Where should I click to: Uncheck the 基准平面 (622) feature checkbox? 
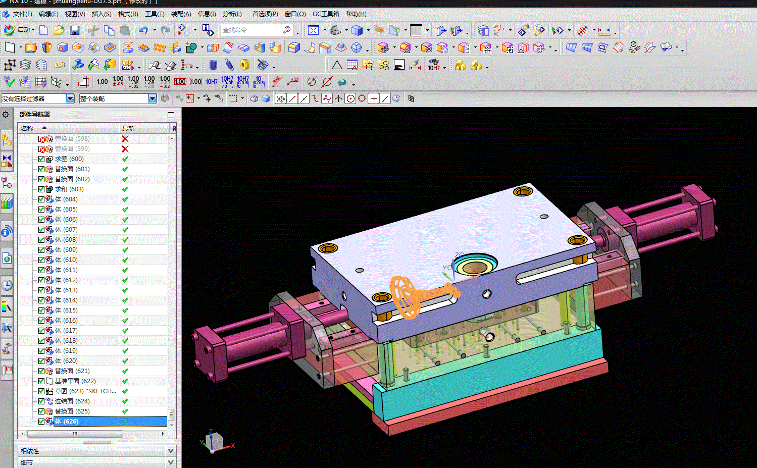(x=41, y=381)
